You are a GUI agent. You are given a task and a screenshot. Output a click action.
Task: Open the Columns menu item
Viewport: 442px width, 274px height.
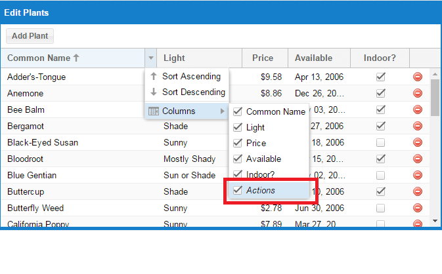187,111
